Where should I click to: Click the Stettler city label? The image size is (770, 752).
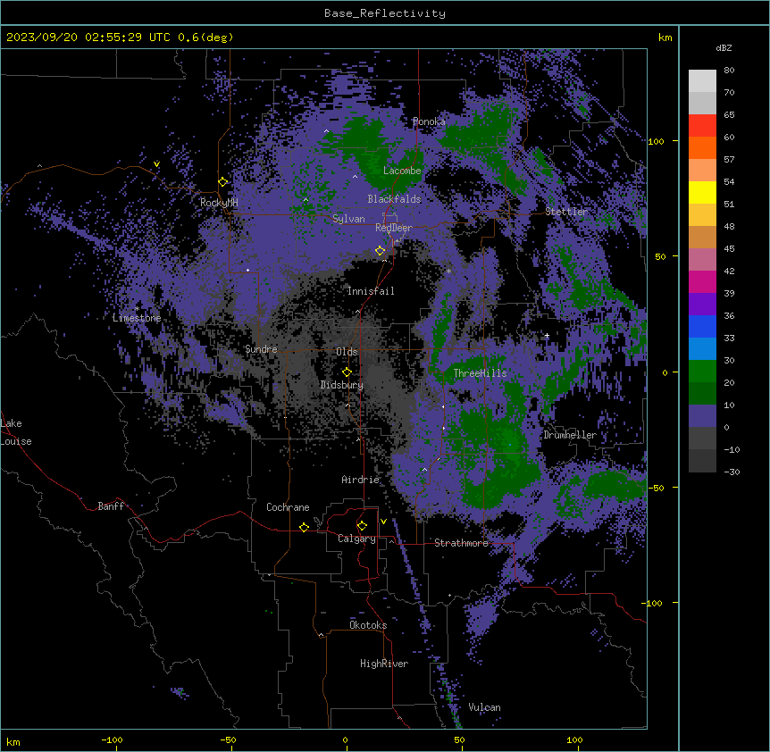coord(566,212)
